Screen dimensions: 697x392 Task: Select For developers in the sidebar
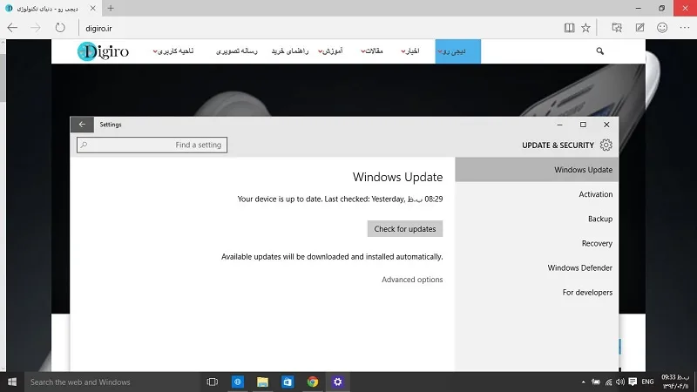pos(537,292)
